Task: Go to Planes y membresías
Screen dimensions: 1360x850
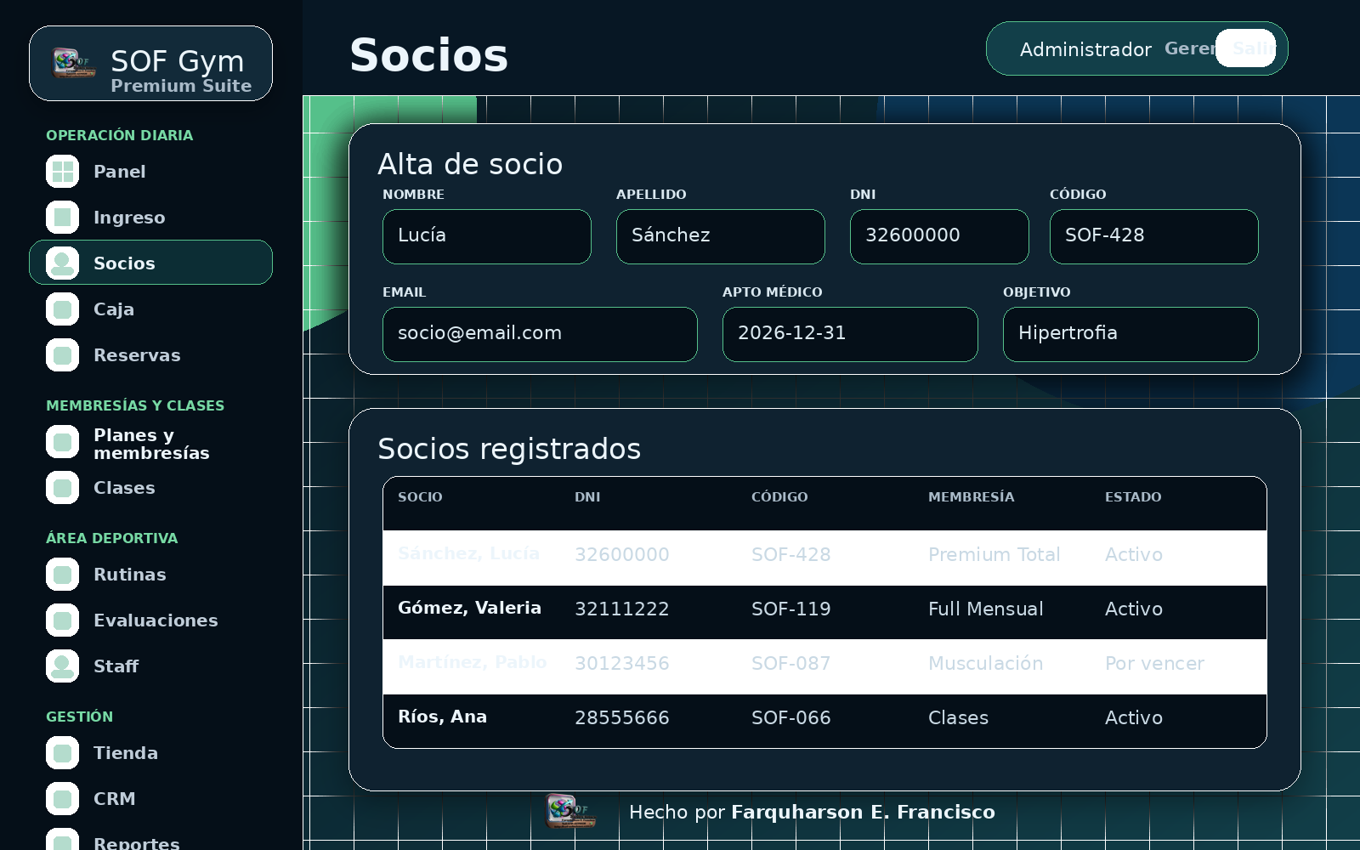Action: click(151, 444)
